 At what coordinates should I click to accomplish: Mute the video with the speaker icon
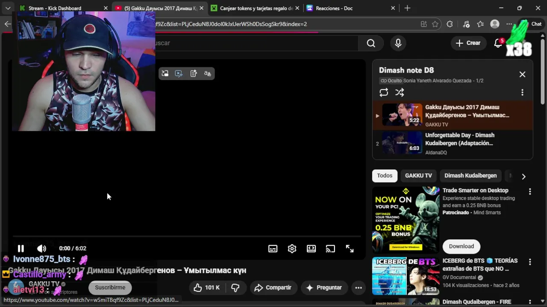pyautogui.click(x=41, y=249)
